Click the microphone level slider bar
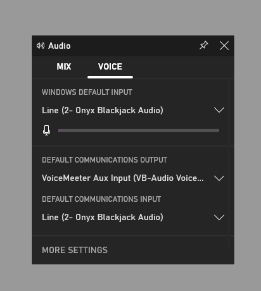This screenshot has width=261, height=291. (x=139, y=131)
